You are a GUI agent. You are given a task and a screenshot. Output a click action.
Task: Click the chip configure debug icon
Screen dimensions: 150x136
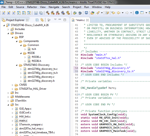point(80,13)
